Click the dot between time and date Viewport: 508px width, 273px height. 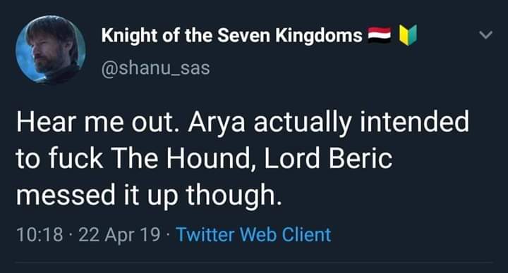(71, 234)
